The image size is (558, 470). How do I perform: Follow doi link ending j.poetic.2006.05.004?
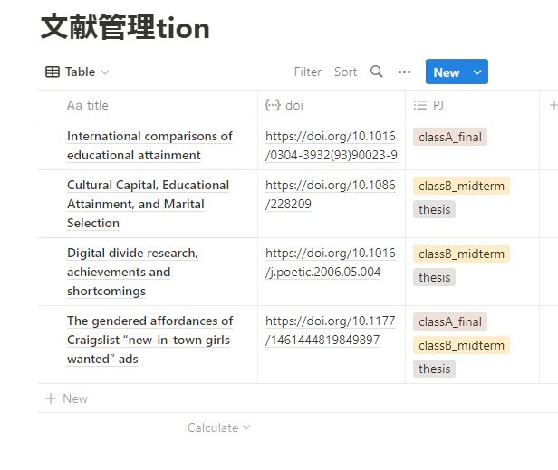[x=331, y=263]
